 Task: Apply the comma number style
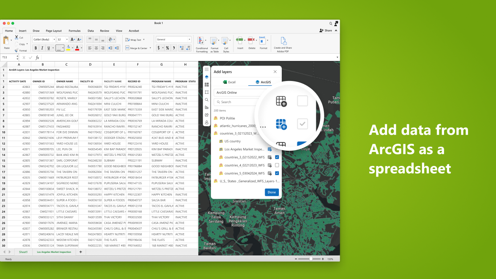point(174,48)
